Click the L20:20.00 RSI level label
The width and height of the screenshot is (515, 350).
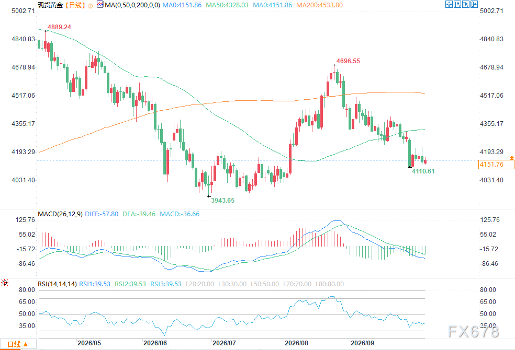(x=200, y=284)
